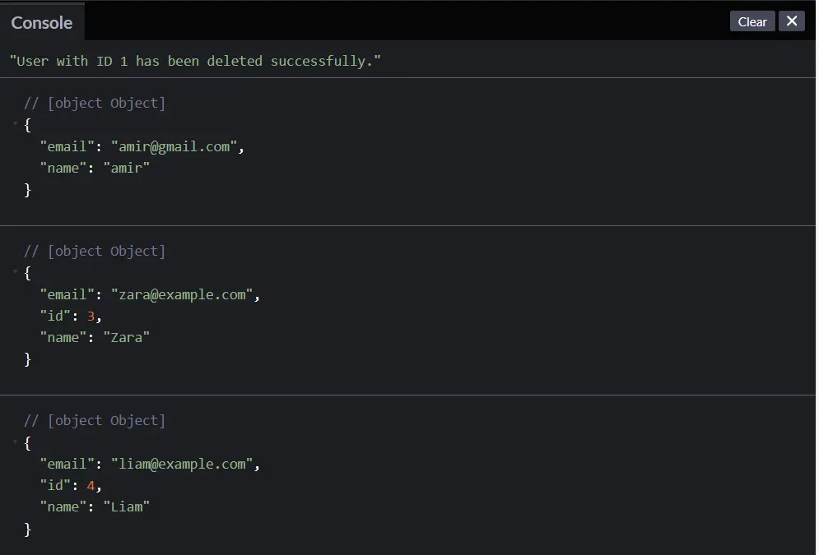Viewport: 819px width, 555px height.
Task: Click the name value "Liam"
Action: 127,507
